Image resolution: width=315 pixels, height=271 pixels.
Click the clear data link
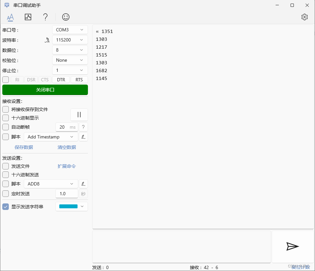(x=67, y=147)
